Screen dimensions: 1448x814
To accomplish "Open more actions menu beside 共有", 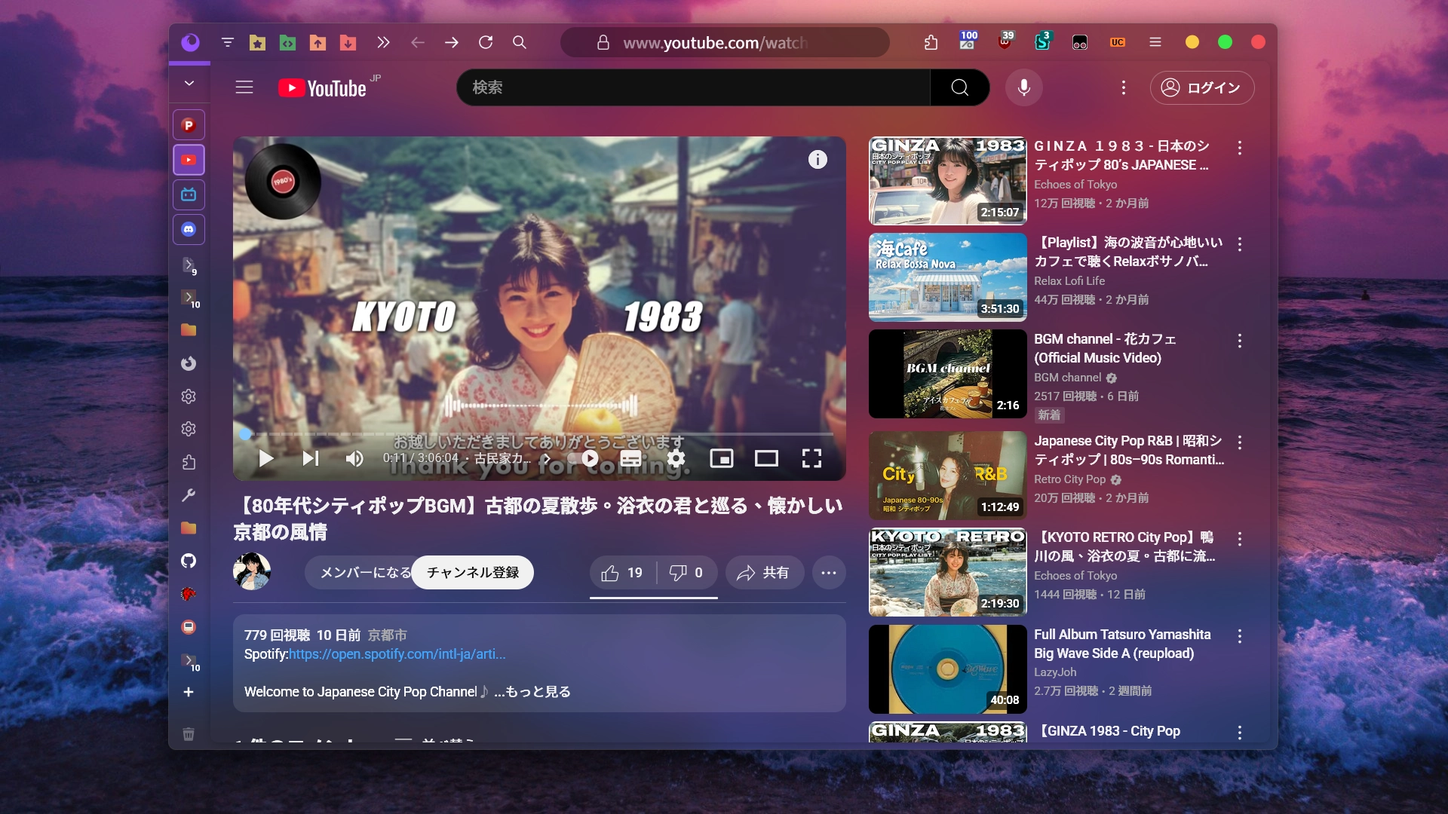I will [x=828, y=573].
